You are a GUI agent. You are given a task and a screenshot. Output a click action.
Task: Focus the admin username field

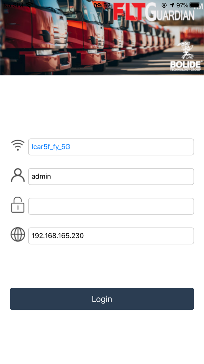click(111, 177)
